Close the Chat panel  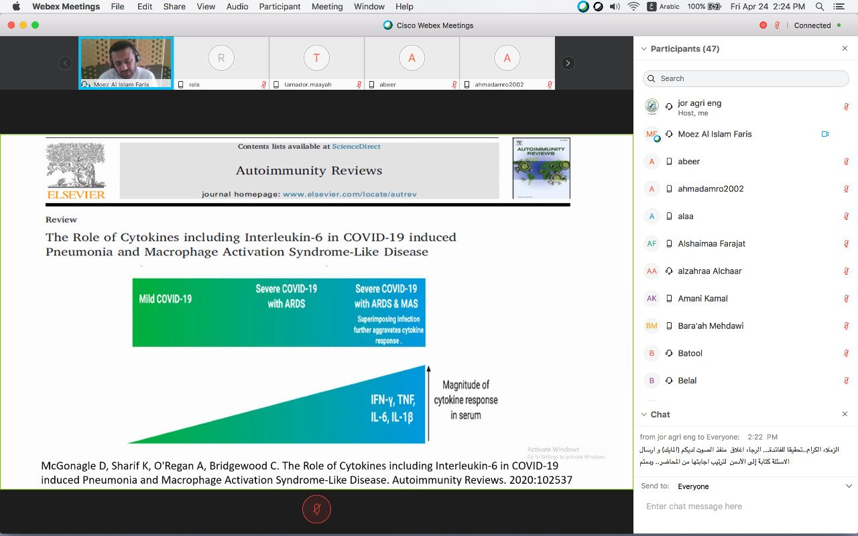[845, 415]
